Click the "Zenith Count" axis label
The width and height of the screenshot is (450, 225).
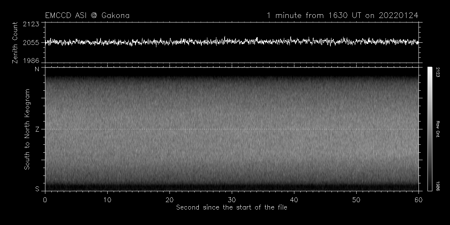point(15,42)
